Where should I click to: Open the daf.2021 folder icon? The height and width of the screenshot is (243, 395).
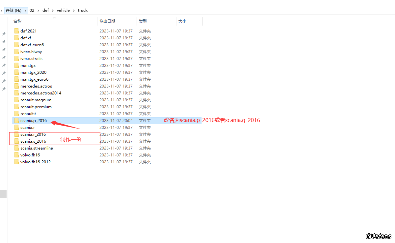(x=16, y=31)
